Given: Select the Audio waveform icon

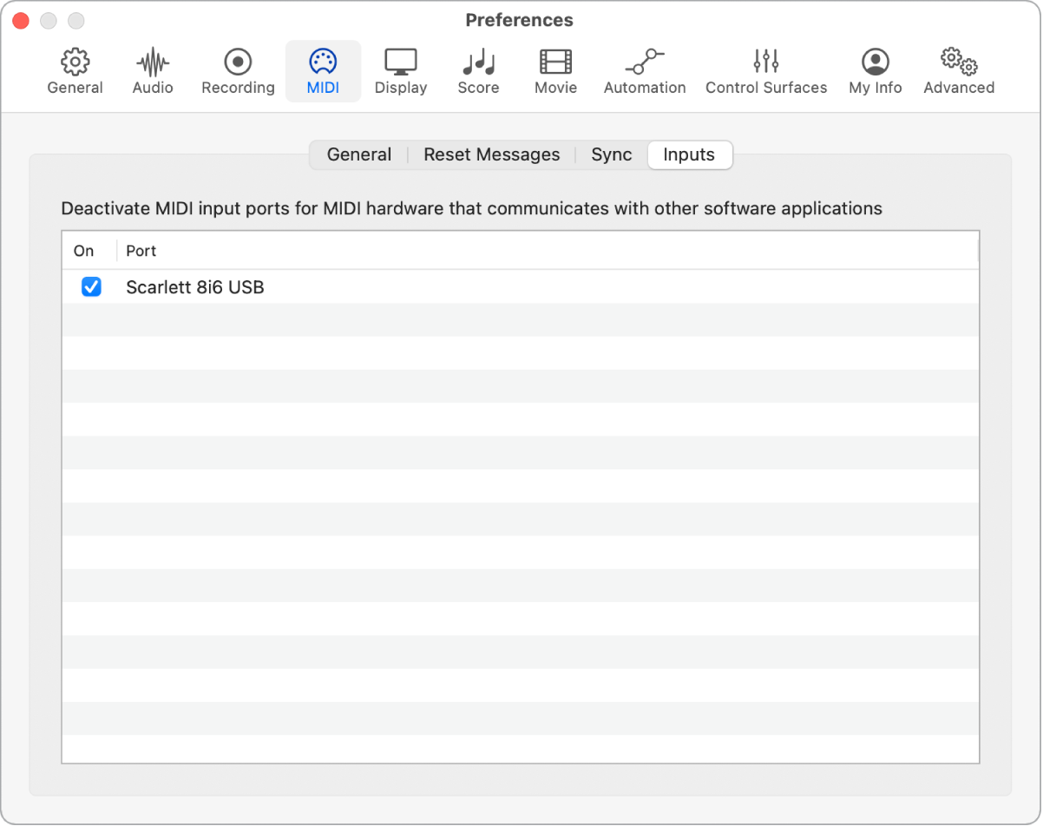Looking at the screenshot, I should pyautogui.click(x=153, y=62).
